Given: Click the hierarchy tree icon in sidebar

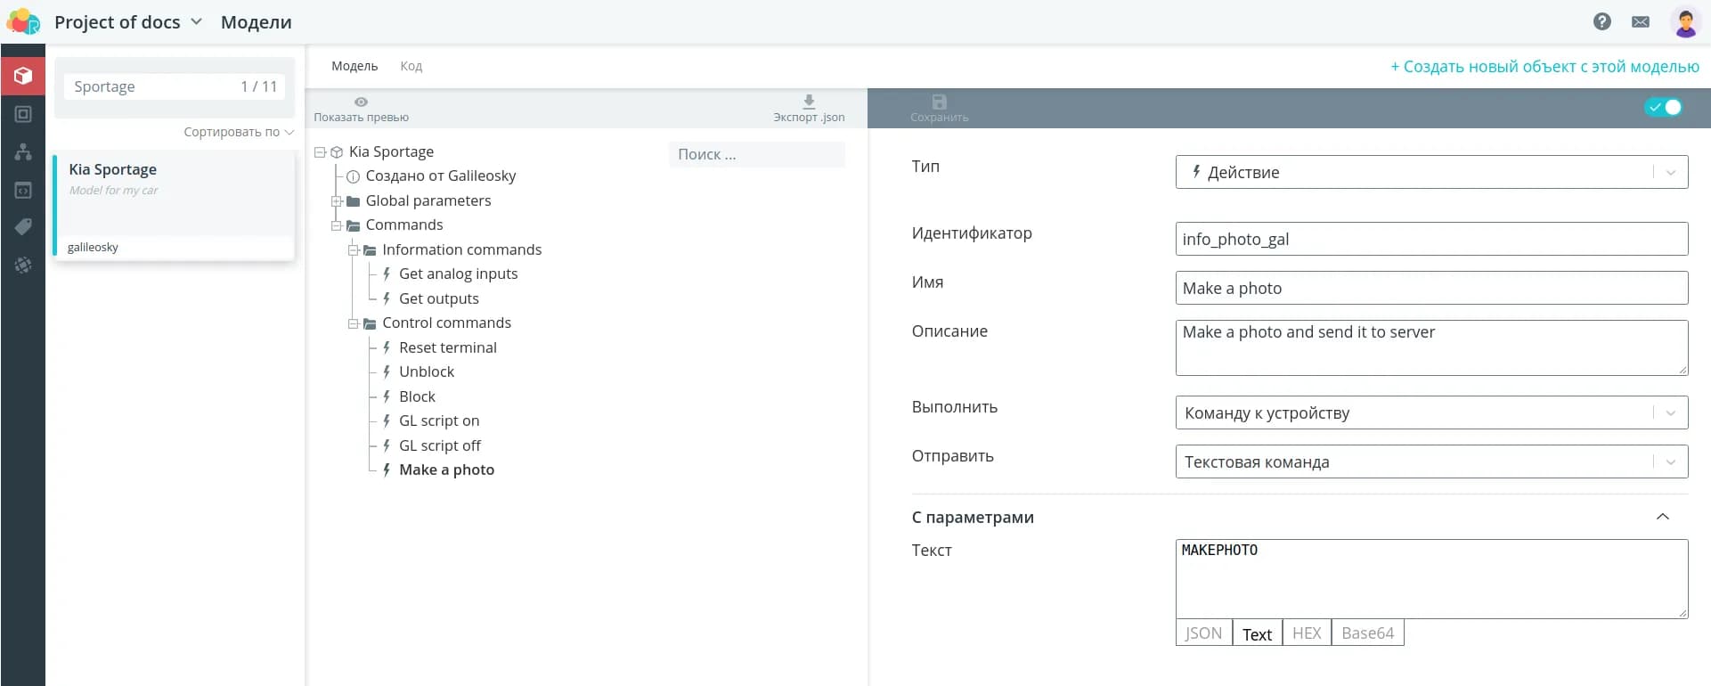Looking at the screenshot, I should 23,151.
